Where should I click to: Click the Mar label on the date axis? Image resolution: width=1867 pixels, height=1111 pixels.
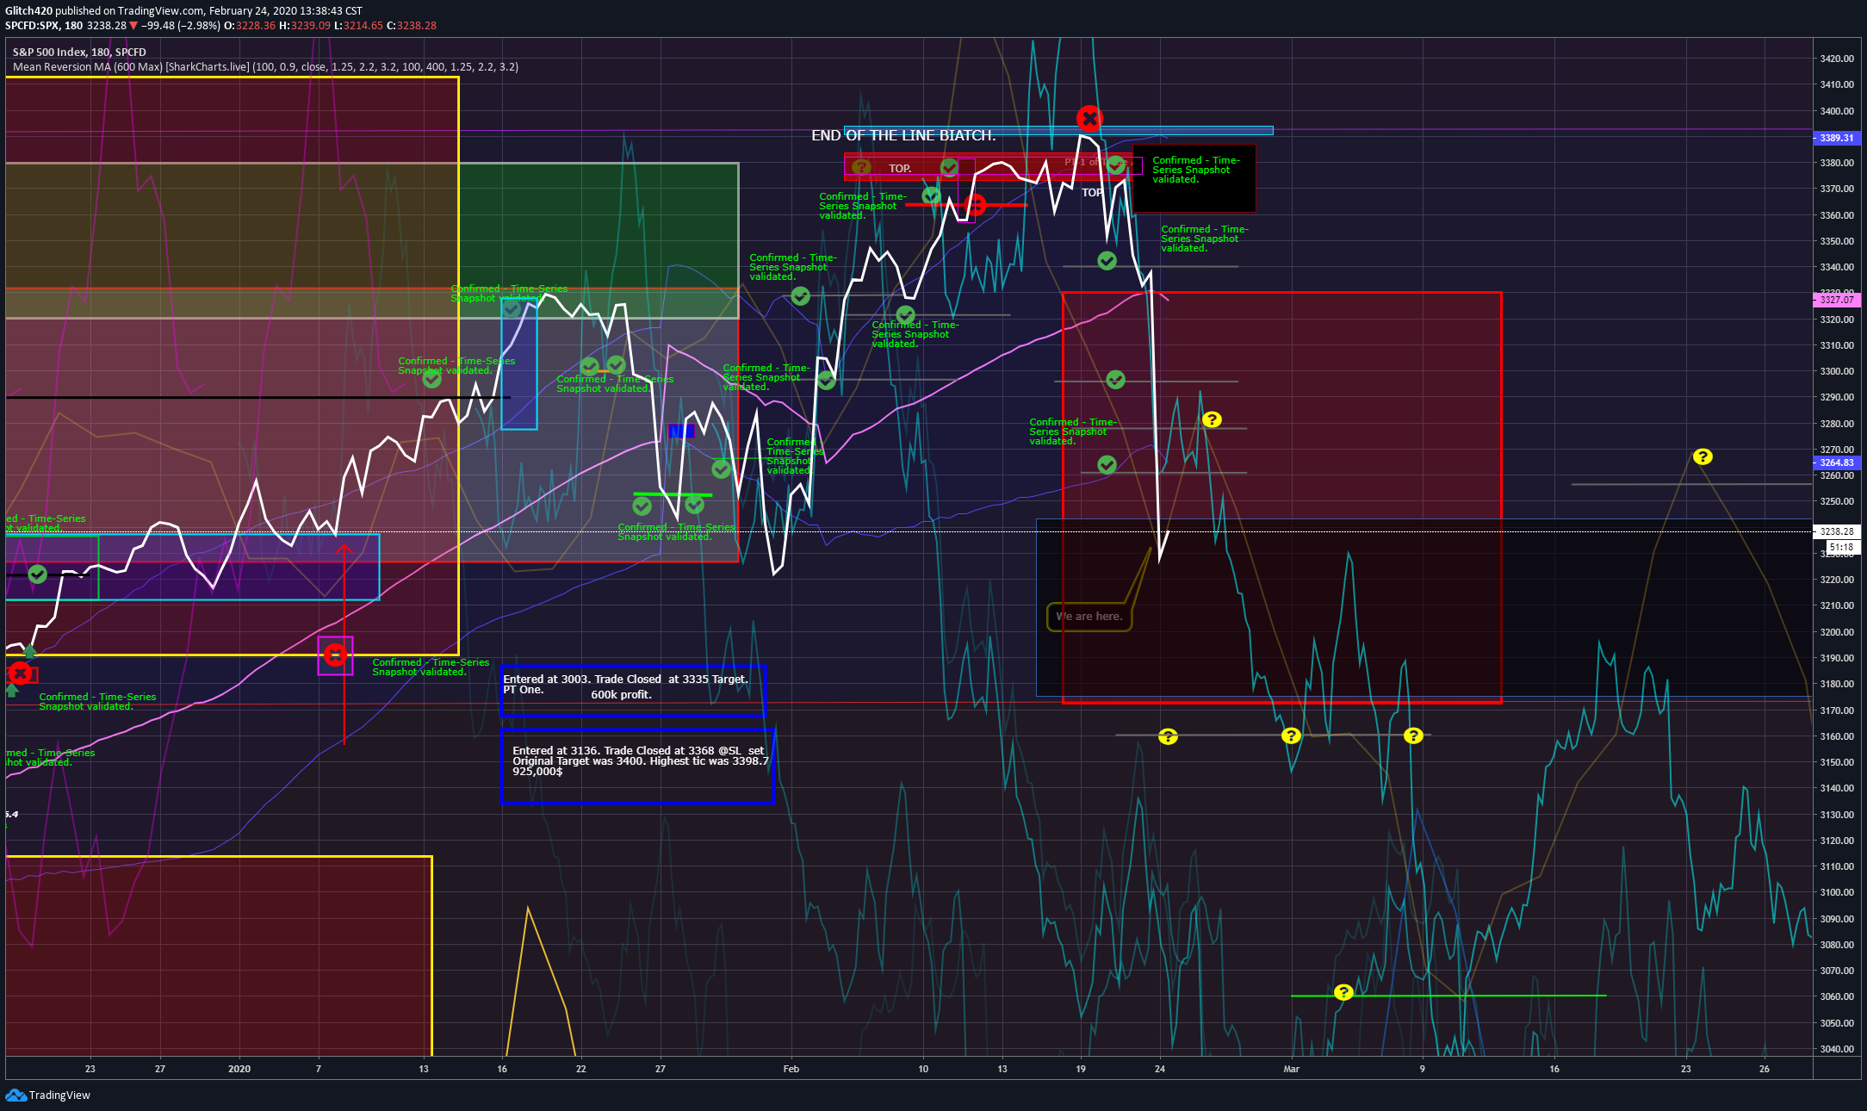click(x=1292, y=1069)
